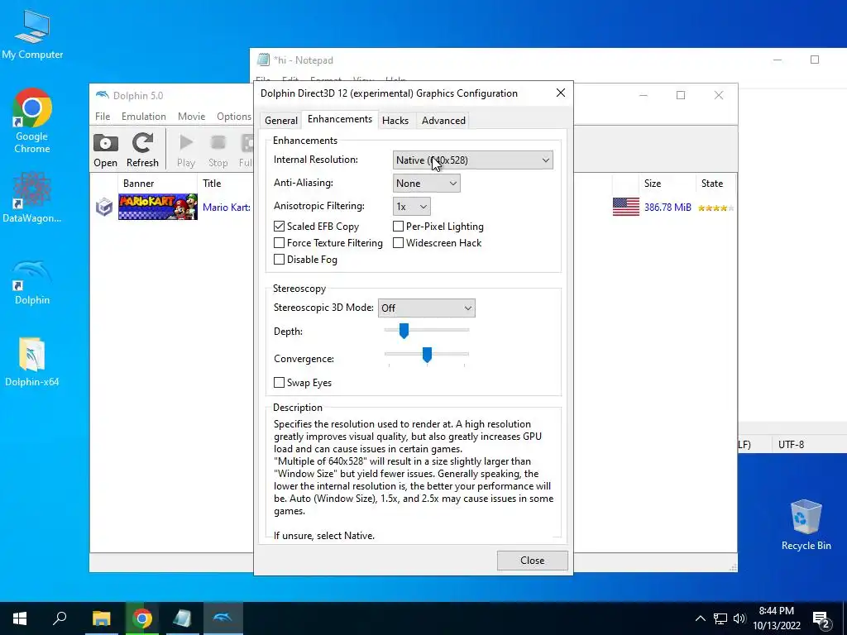Switch to Dolphin on the taskbar
The width and height of the screenshot is (847, 635).
click(223, 618)
